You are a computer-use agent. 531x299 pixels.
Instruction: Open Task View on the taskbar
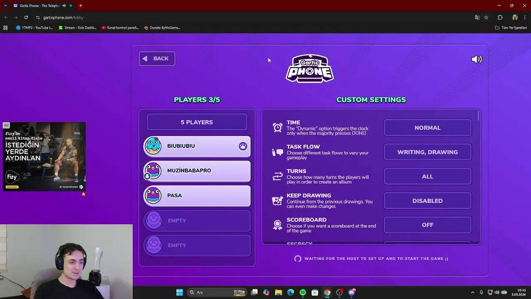coord(254,292)
